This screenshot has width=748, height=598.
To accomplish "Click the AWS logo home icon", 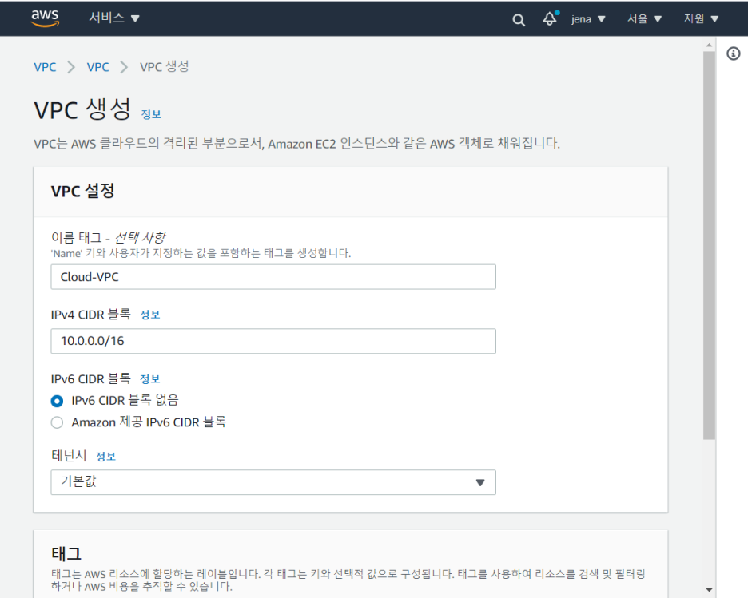I will [46, 18].
